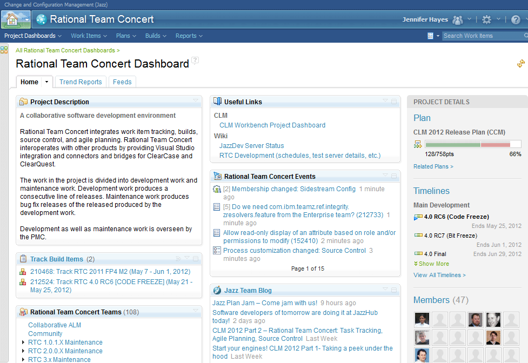This screenshot has height=363, width=528.
Task: Open the Jazz Team Blog menu arrow
Action: (385, 288)
